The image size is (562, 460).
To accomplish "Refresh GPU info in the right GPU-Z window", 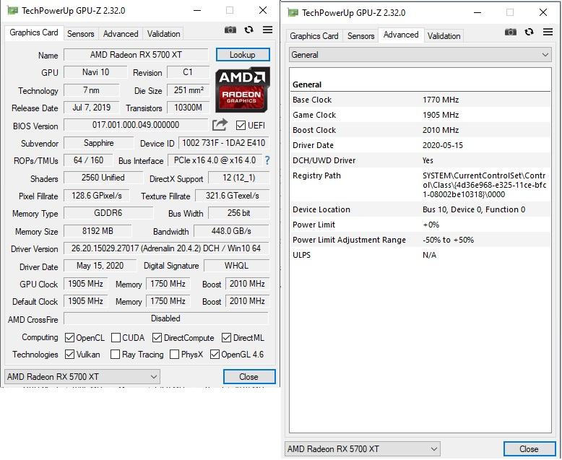I will point(529,32).
